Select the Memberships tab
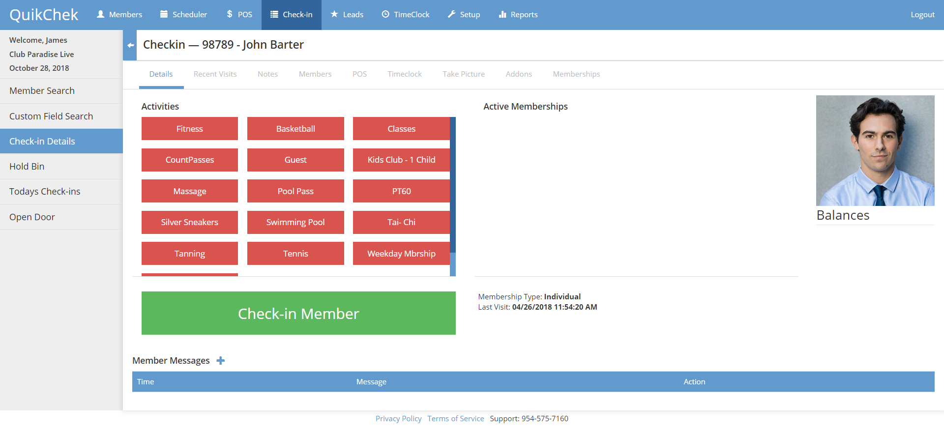The width and height of the screenshot is (944, 433). click(x=576, y=74)
